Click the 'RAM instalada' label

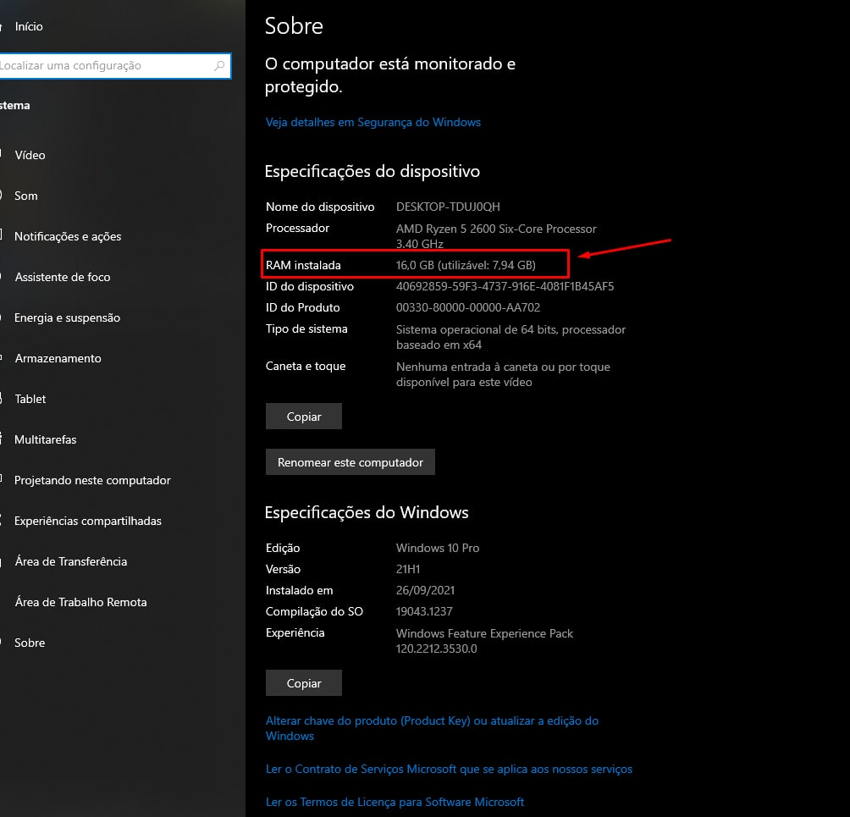pos(303,266)
